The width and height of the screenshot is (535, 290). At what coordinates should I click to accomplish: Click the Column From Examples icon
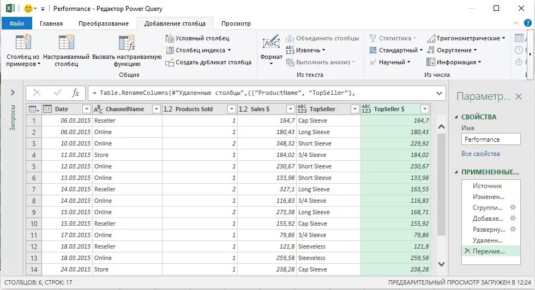coord(23,43)
